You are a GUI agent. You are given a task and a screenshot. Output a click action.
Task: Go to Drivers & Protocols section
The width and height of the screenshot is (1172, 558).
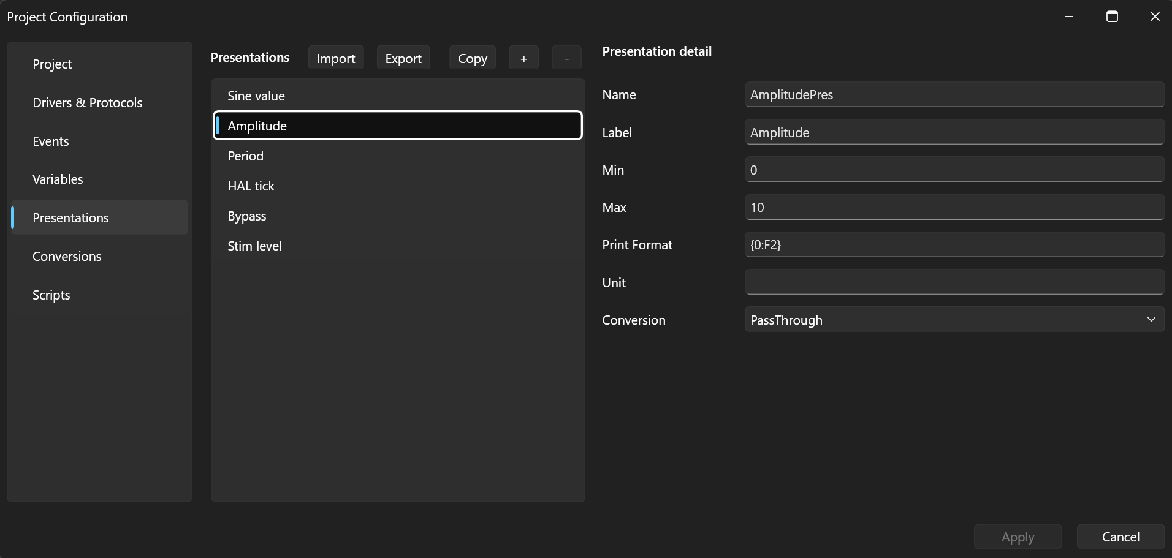pos(99,102)
